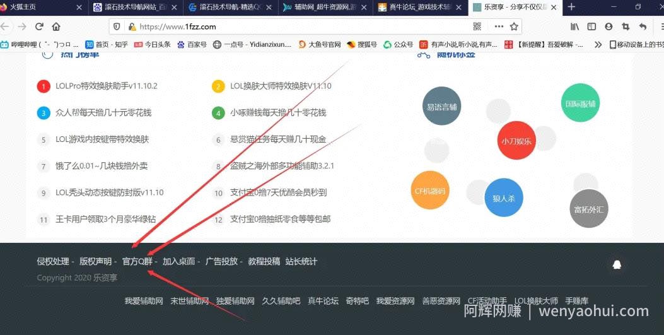Expand the bookmarks overflow chevron
Viewport: 664px width, 335px height.
(598, 44)
